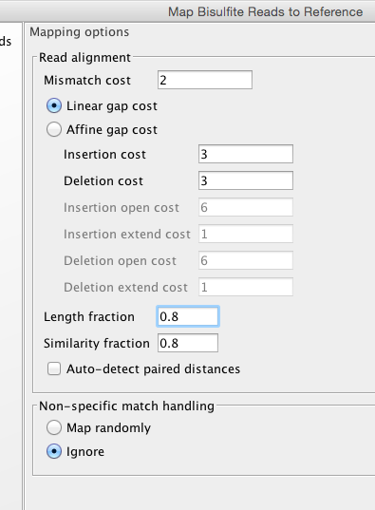Click the disabled Deletion extend cost field
Image resolution: width=375 pixels, height=510 pixels.
coord(246,287)
